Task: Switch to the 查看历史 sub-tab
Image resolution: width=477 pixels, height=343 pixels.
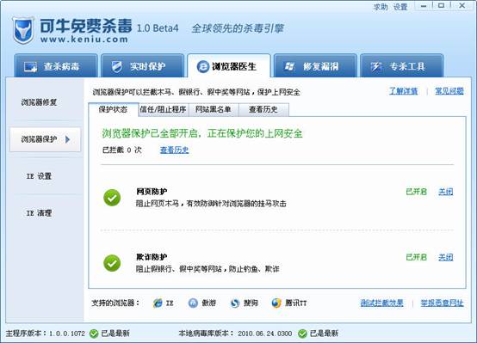Action: 263,110
